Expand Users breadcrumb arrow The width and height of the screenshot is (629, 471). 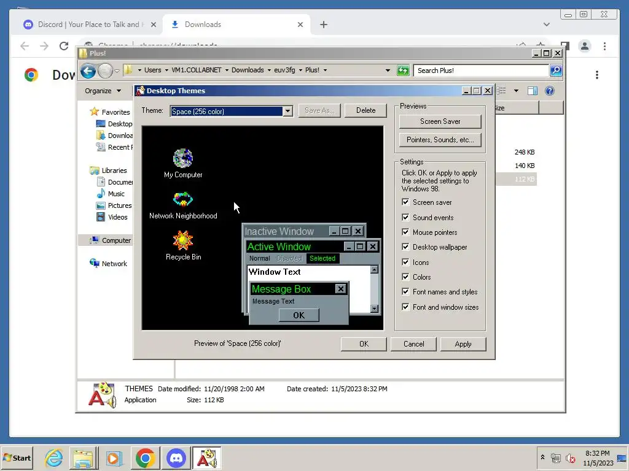point(166,70)
